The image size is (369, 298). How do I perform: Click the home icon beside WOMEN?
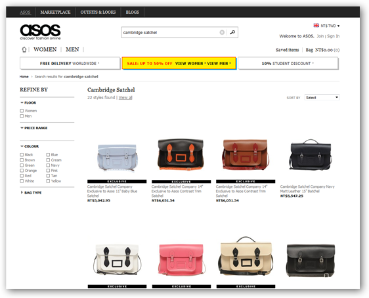(x=24, y=50)
